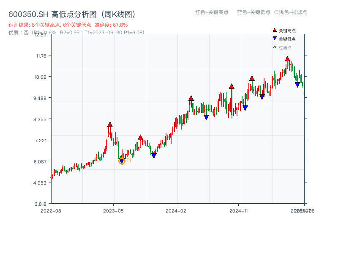Select the red key-high marker of October 2024

tap(232, 86)
